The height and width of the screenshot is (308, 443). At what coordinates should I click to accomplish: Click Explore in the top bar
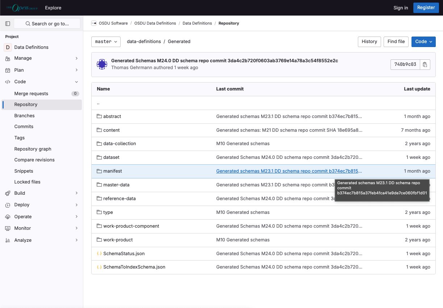pyautogui.click(x=53, y=8)
